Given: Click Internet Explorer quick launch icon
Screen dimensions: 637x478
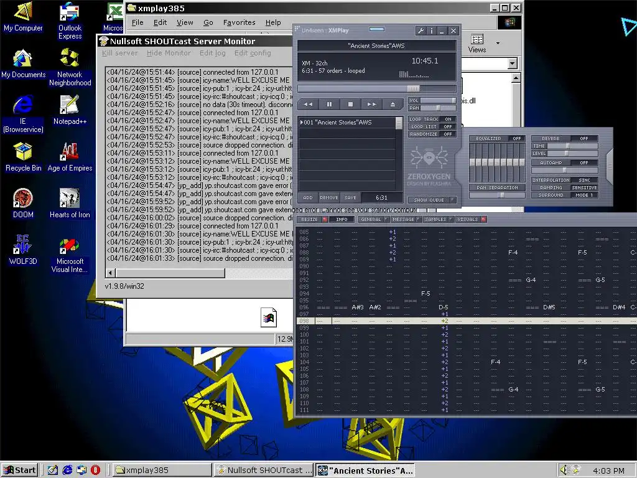Looking at the screenshot, I should (67, 470).
